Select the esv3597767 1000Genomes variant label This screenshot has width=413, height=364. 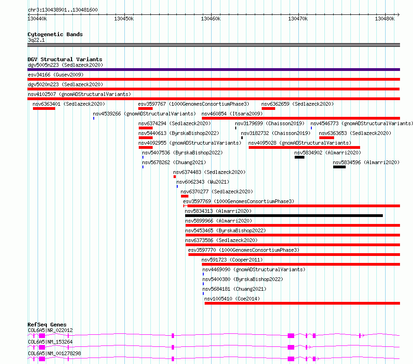[194, 104]
